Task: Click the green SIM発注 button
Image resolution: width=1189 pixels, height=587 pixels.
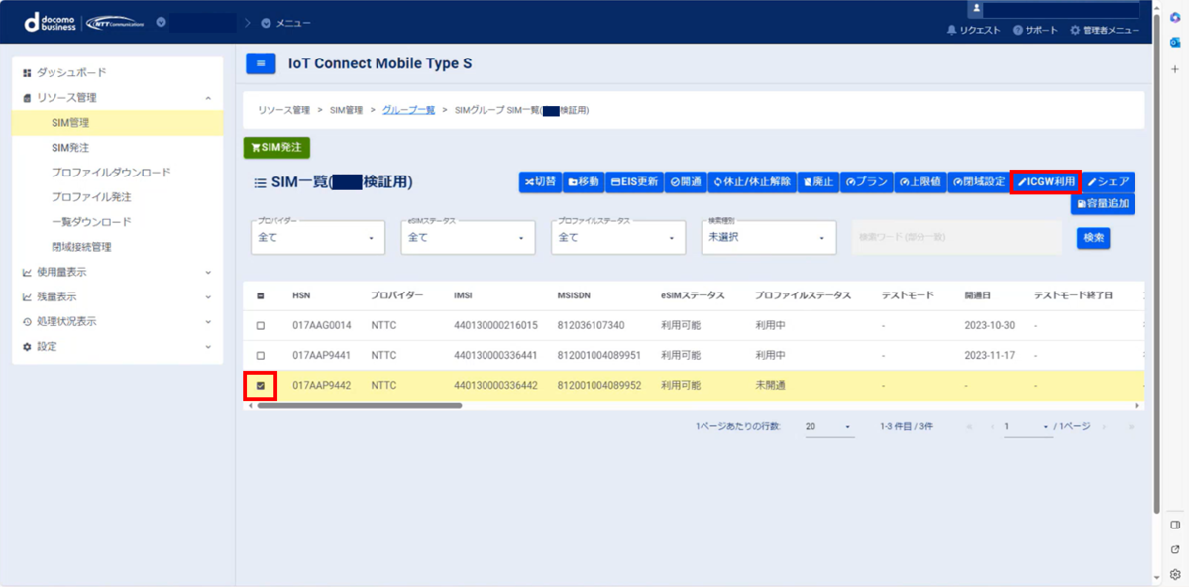Action: 277,147
